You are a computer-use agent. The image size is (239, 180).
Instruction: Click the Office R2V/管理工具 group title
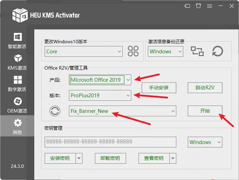(66, 68)
